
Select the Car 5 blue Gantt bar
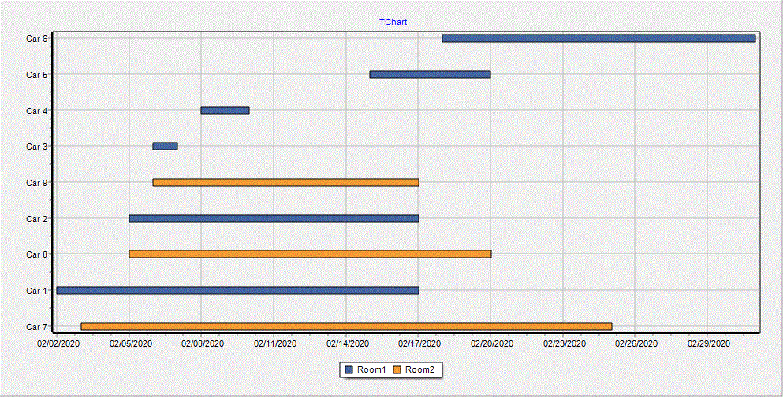click(x=430, y=74)
